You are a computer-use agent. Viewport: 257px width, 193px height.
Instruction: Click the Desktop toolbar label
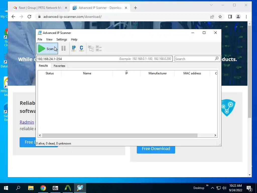(x=199, y=188)
